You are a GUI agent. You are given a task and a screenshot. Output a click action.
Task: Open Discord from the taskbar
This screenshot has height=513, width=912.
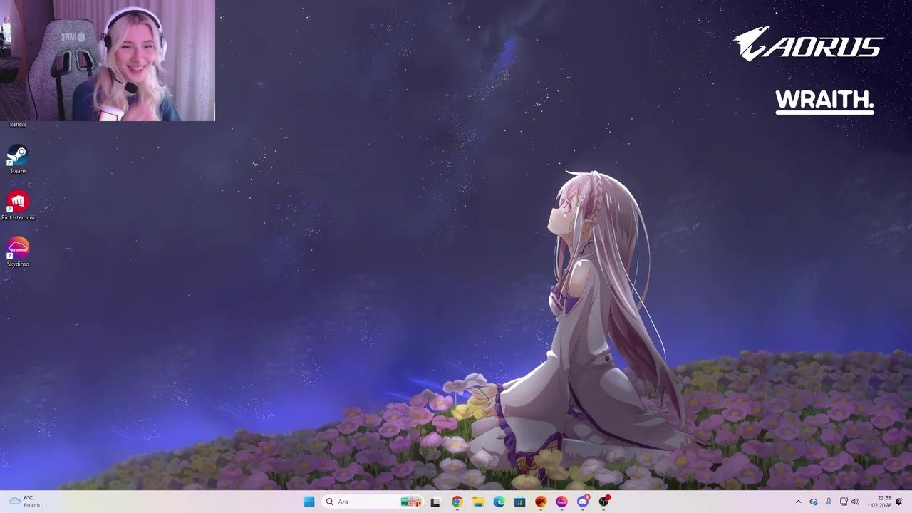(x=583, y=502)
